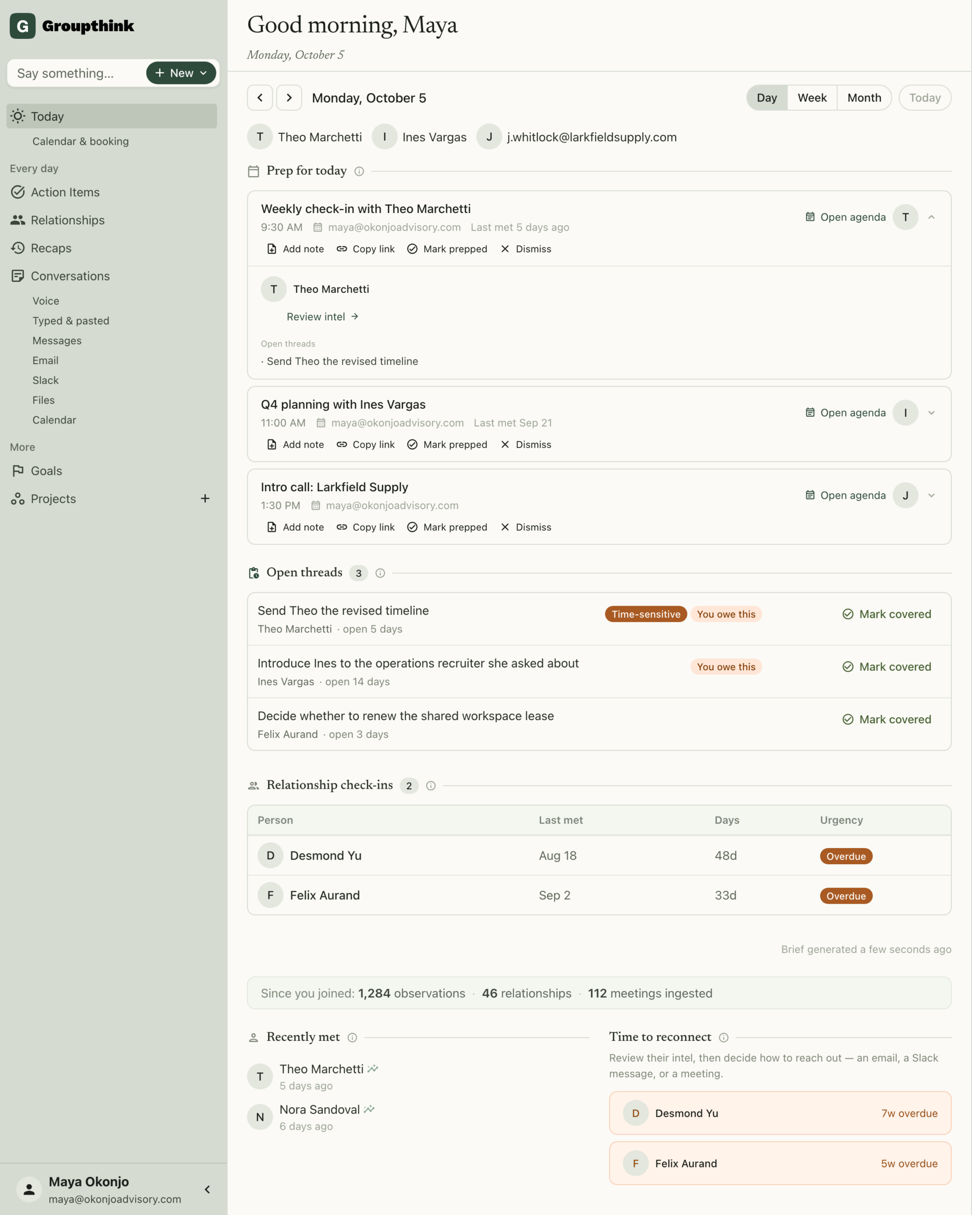Mark covered the revised timeline thread
The width and height of the screenshot is (972, 1215).
point(887,614)
